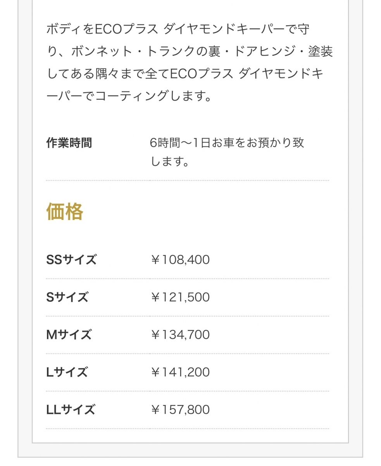
Task: Click the ¥141,200 price
Action: [180, 372]
